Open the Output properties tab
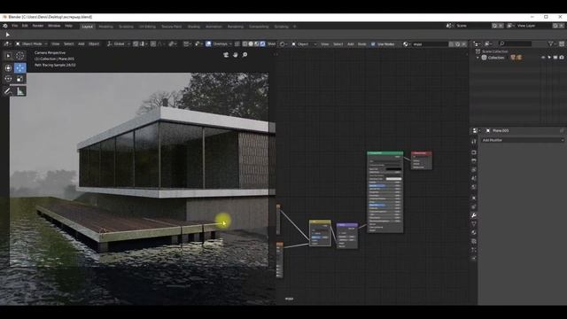 point(474,161)
